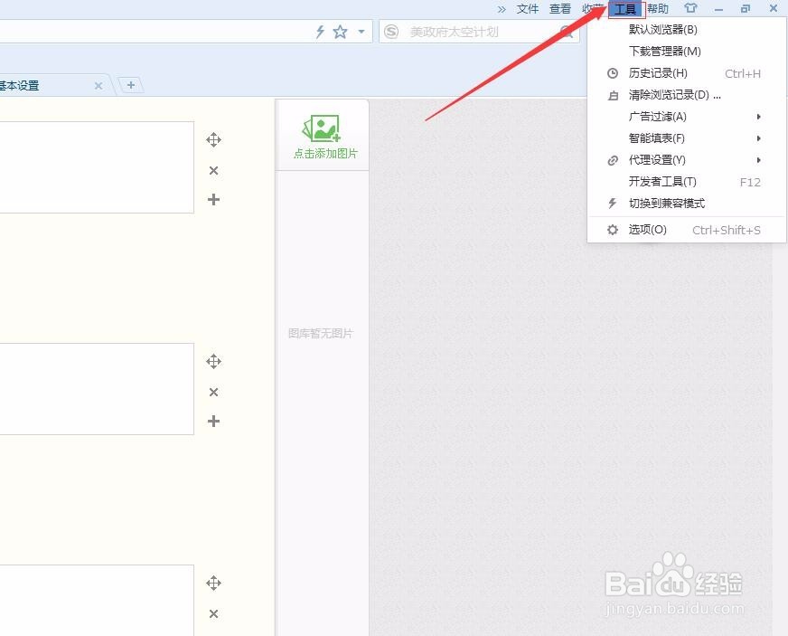Open the 帮助 menu

657,8
